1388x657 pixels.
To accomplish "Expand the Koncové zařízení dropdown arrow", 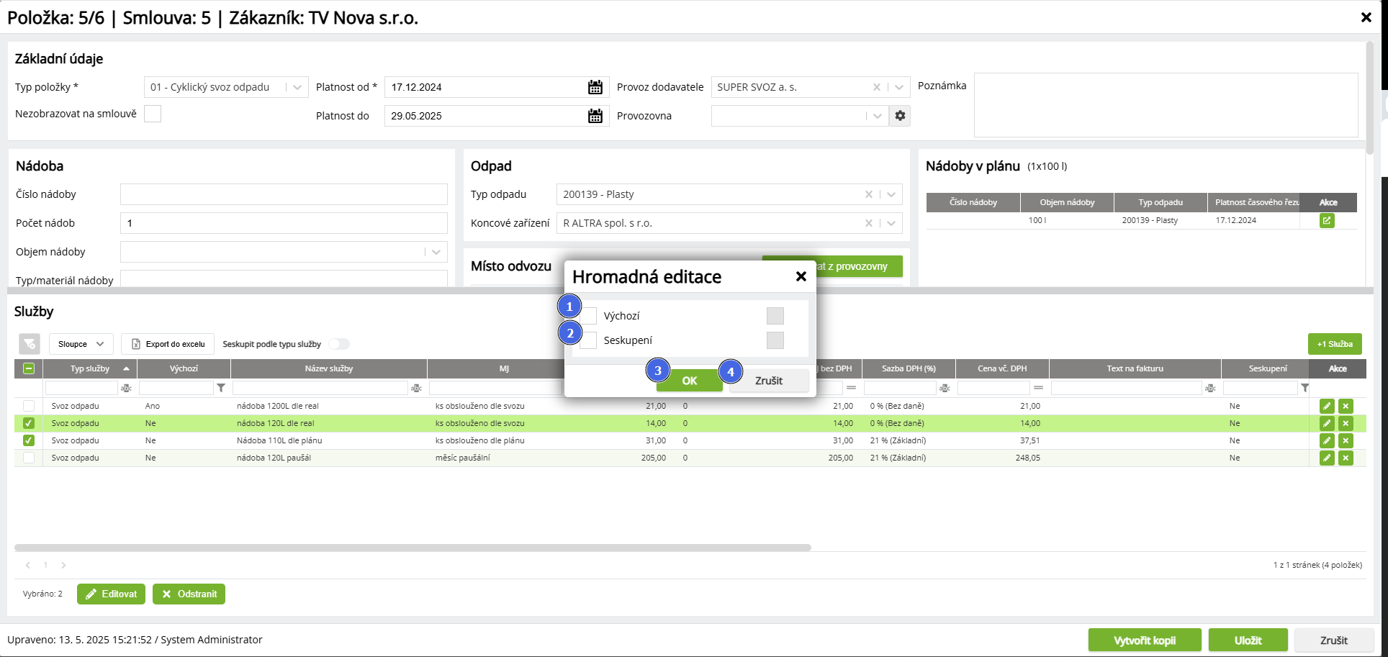I will click(891, 223).
